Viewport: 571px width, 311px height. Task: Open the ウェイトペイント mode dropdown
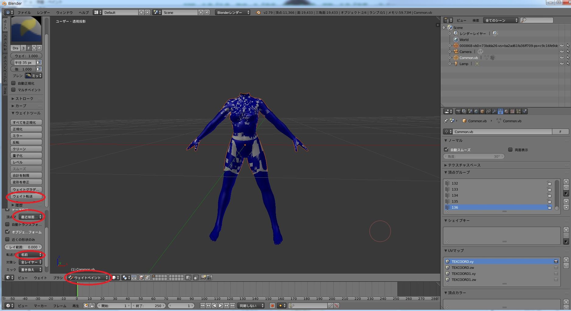click(88, 278)
